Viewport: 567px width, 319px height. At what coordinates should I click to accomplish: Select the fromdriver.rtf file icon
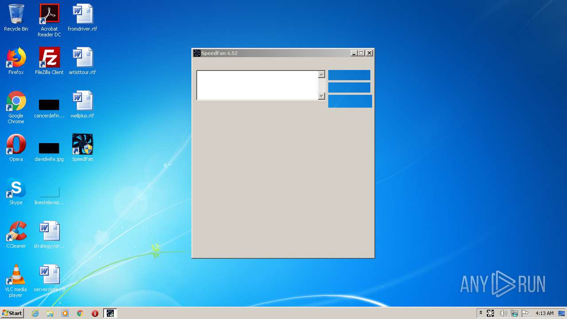(82, 18)
